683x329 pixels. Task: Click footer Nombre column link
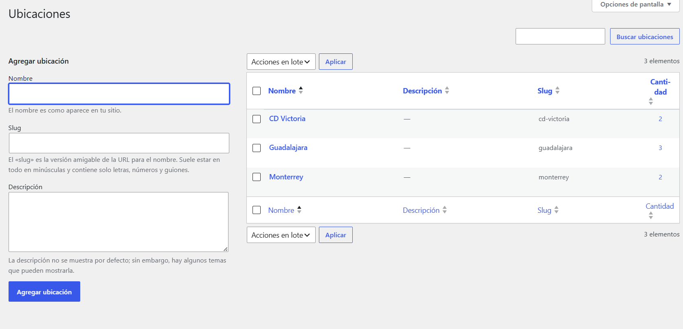tap(281, 210)
